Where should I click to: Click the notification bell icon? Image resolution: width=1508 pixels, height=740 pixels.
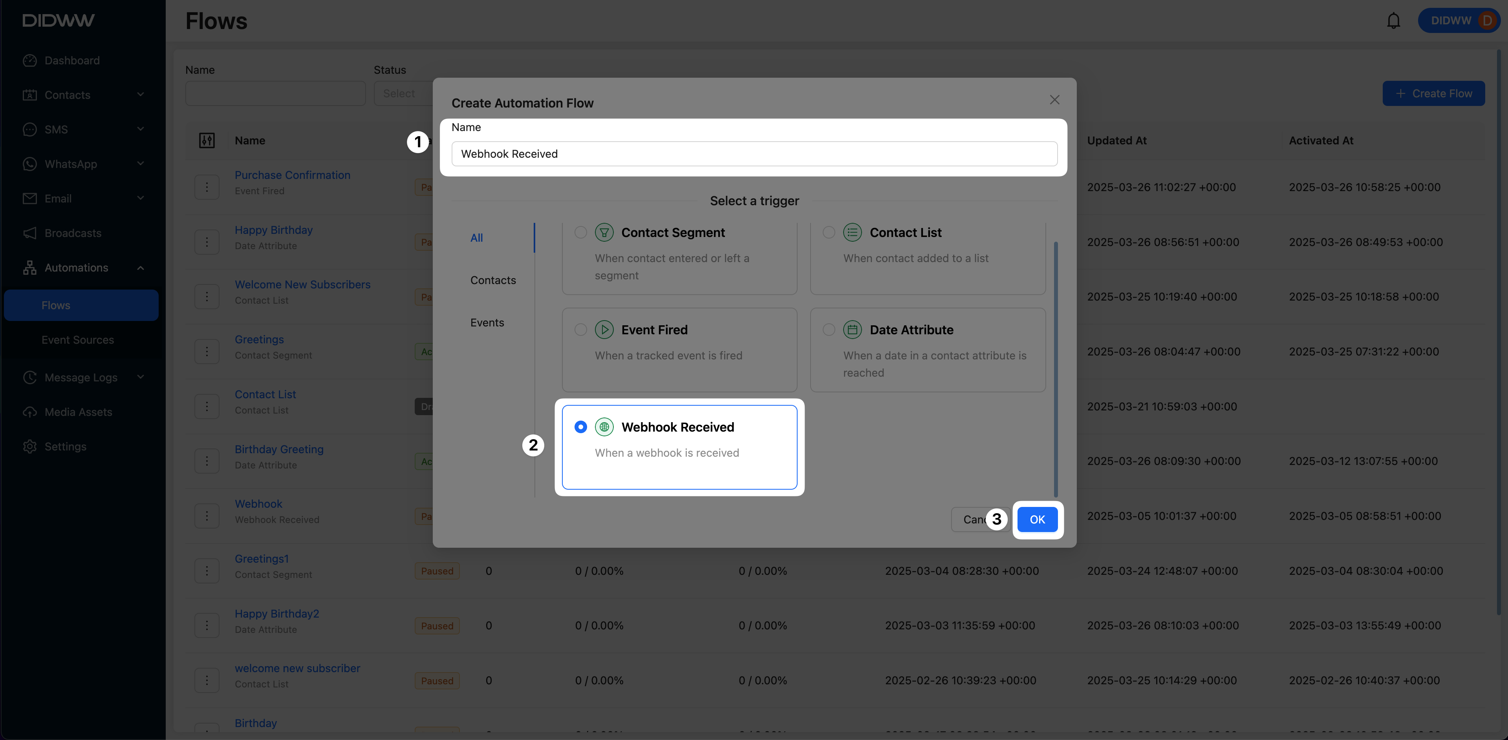click(x=1393, y=21)
